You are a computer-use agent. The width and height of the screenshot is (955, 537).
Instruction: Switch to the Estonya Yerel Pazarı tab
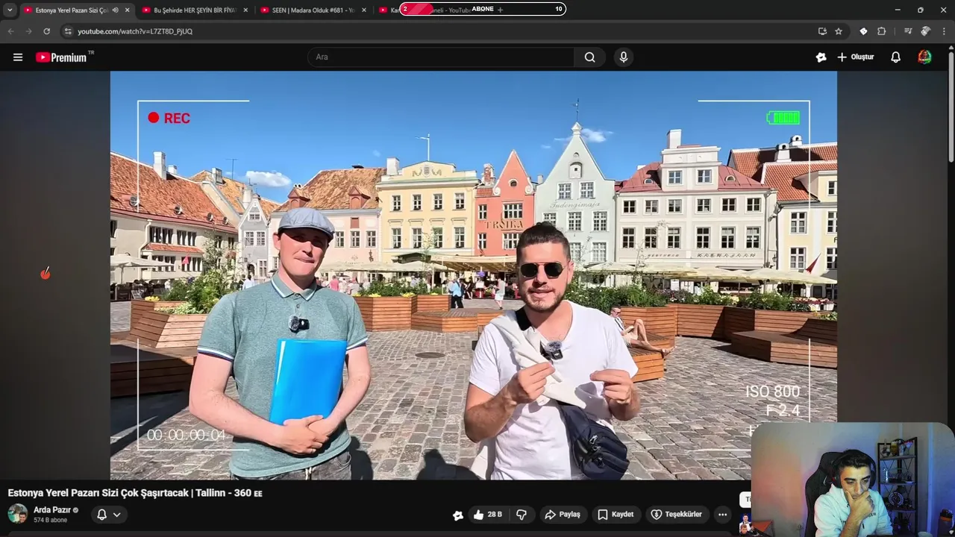click(72, 10)
